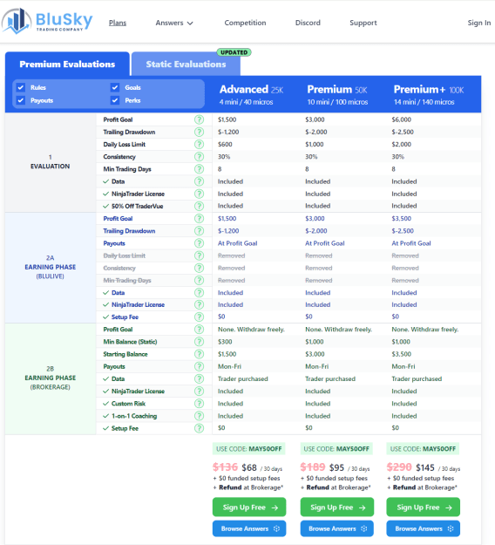Toggle the Goals checkbox
495x545 pixels.
click(x=115, y=87)
